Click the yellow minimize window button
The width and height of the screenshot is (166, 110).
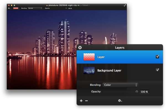click(12, 5)
